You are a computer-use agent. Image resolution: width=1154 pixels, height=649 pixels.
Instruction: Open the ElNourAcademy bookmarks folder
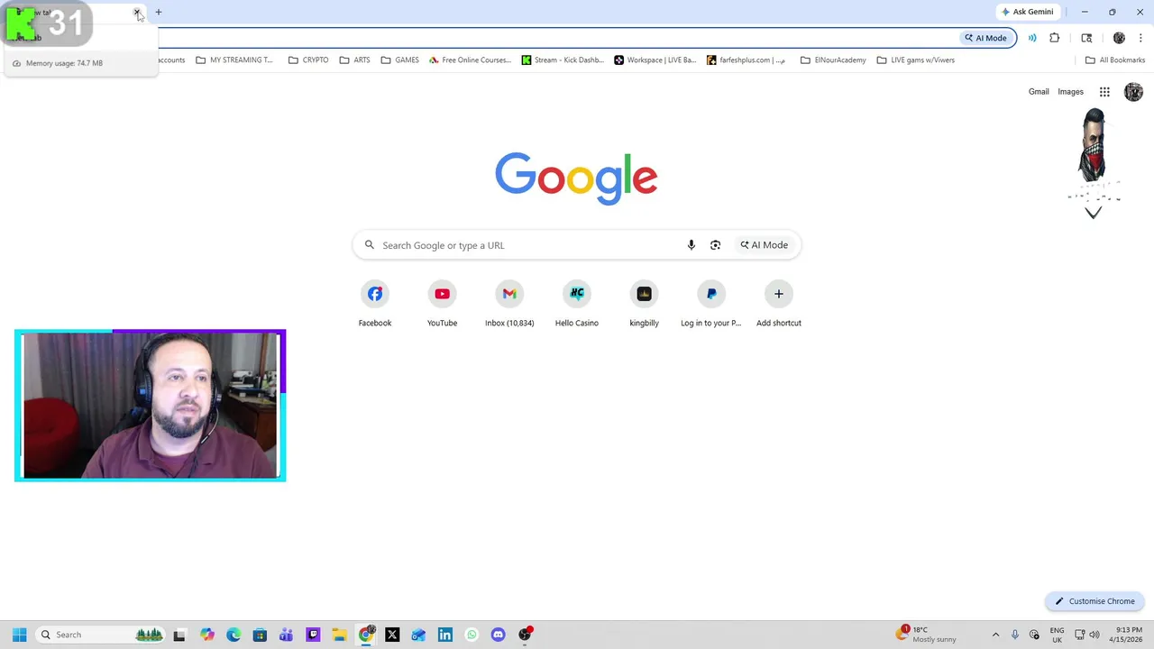click(x=833, y=60)
